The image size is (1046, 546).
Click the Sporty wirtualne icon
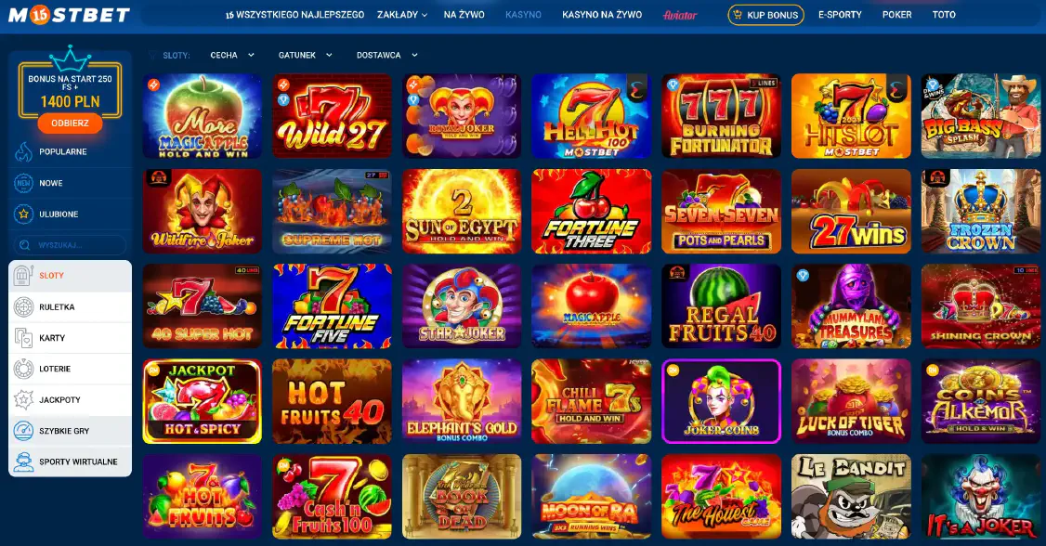[x=23, y=462]
